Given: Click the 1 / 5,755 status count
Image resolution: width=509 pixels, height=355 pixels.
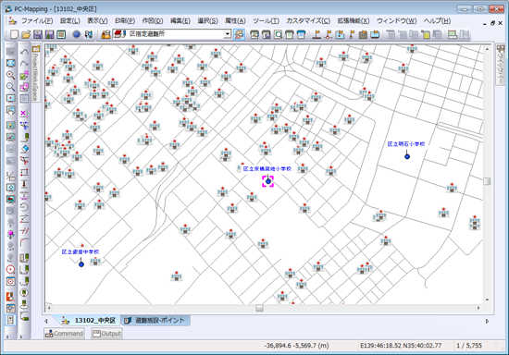Looking at the screenshot, I should click(469, 346).
